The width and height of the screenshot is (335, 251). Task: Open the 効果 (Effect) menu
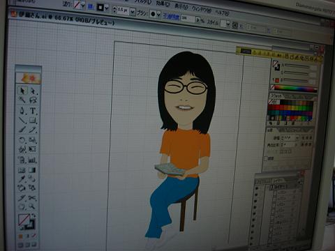[163, 3]
